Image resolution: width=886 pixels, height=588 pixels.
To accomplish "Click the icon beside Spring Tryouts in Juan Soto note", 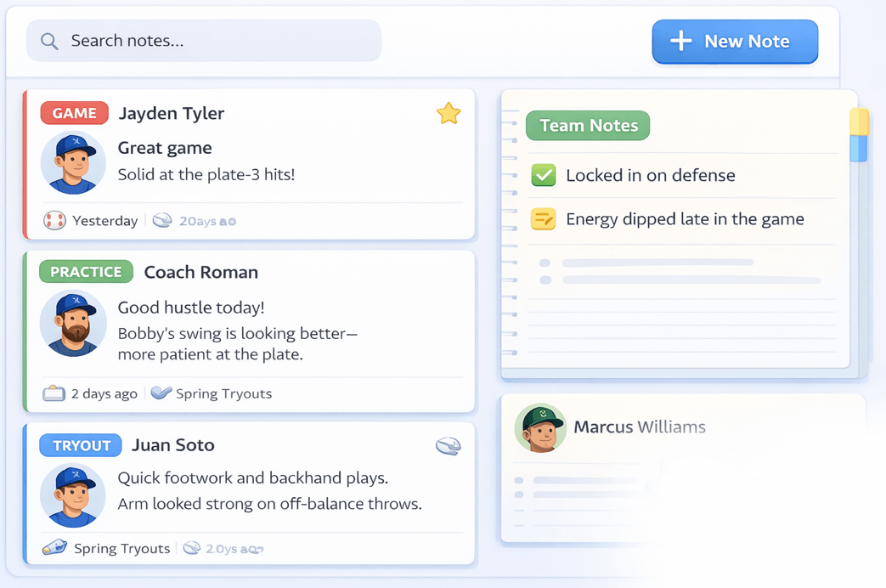I will pyautogui.click(x=55, y=548).
